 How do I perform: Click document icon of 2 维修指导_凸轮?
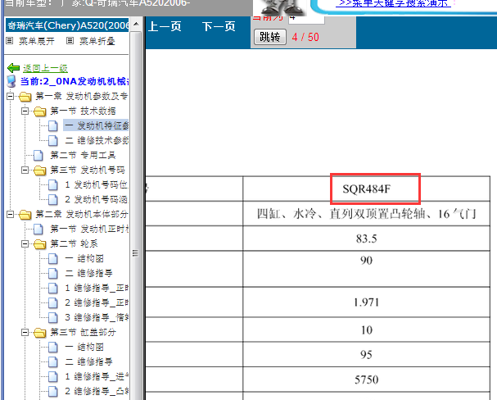point(53,392)
